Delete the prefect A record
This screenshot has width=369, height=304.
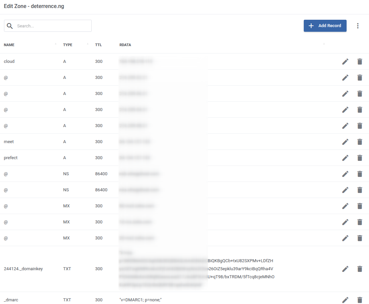tap(360, 158)
